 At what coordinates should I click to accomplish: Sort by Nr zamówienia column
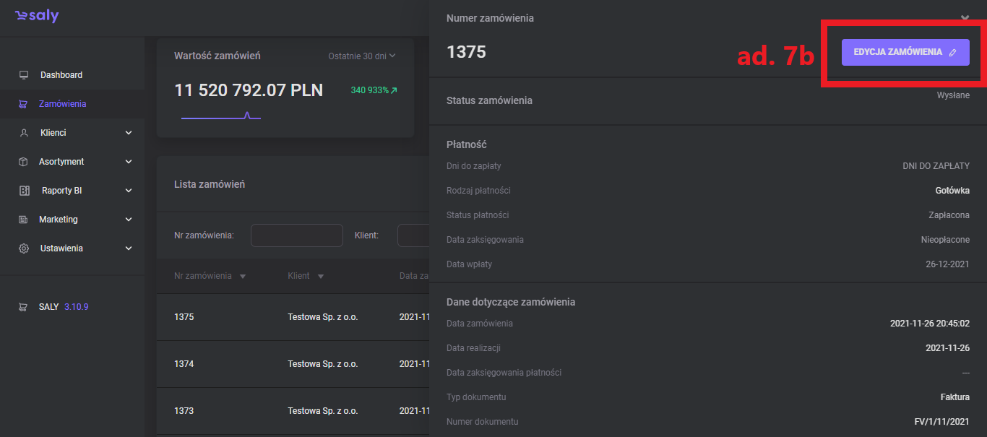pyautogui.click(x=210, y=276)
